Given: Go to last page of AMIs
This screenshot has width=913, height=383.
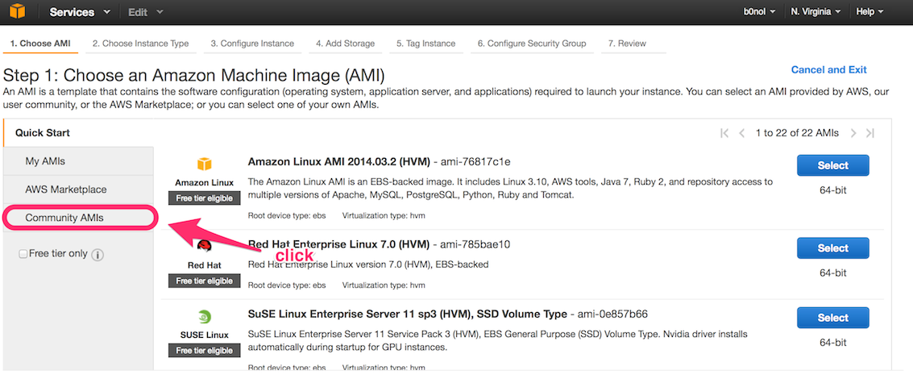Looking at the screenshot, I should tap(870, 133).
